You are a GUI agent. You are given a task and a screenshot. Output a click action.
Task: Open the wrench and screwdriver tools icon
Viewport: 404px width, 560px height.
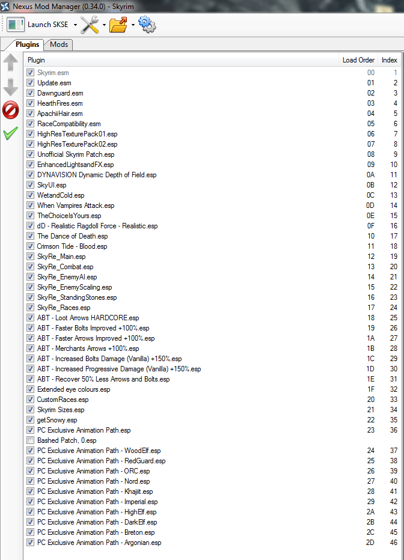(x=90, y=25)
